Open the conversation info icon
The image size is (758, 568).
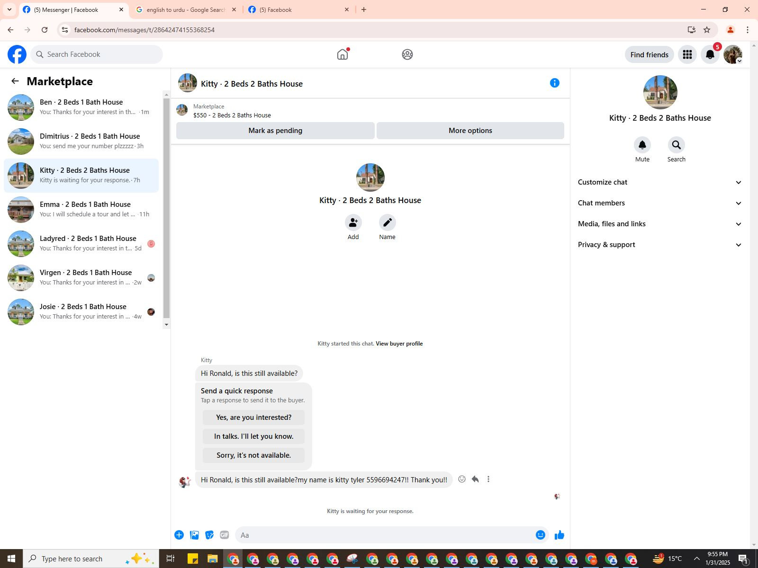coord(555,83)
